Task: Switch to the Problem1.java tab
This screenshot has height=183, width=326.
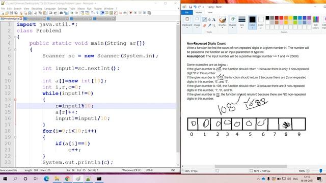Action: tap(11, 19)
